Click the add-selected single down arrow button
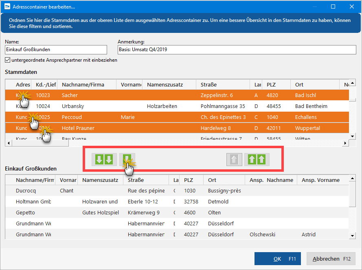Viewport: 362px width, 270px height. pyautogui.click(x=127, y=159)
